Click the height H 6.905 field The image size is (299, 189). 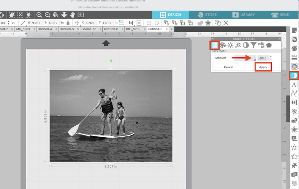[54, 23]
